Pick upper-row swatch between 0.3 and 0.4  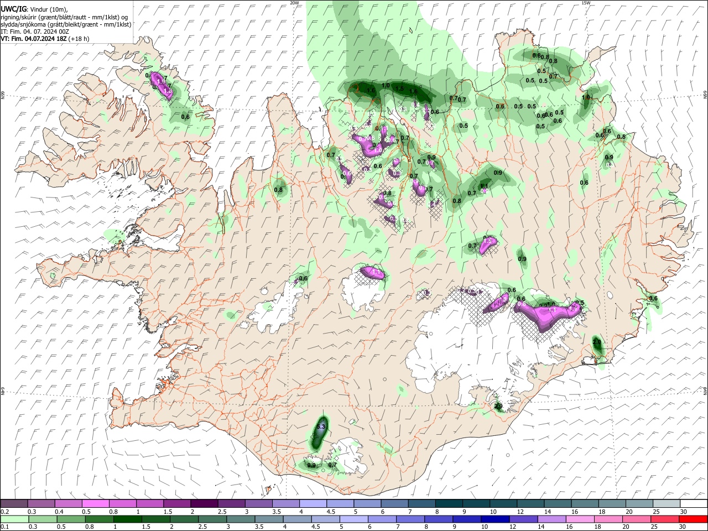pos(41,504)
